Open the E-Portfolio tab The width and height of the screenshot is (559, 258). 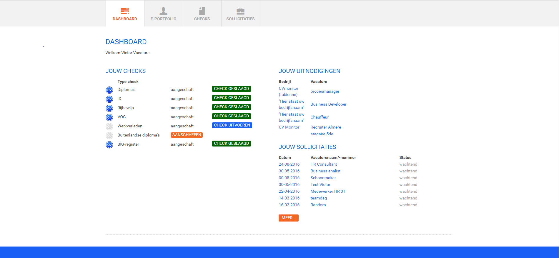(x=163, y=14)
